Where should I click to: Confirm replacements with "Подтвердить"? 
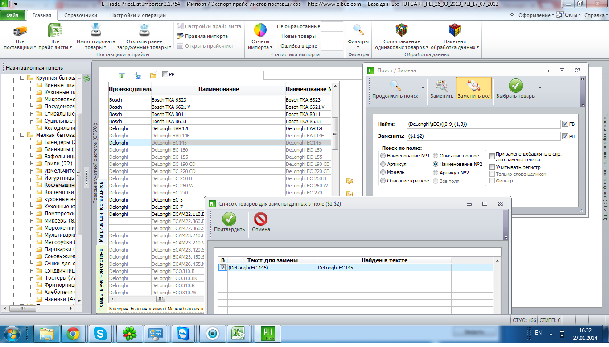(x=229, y=223)
